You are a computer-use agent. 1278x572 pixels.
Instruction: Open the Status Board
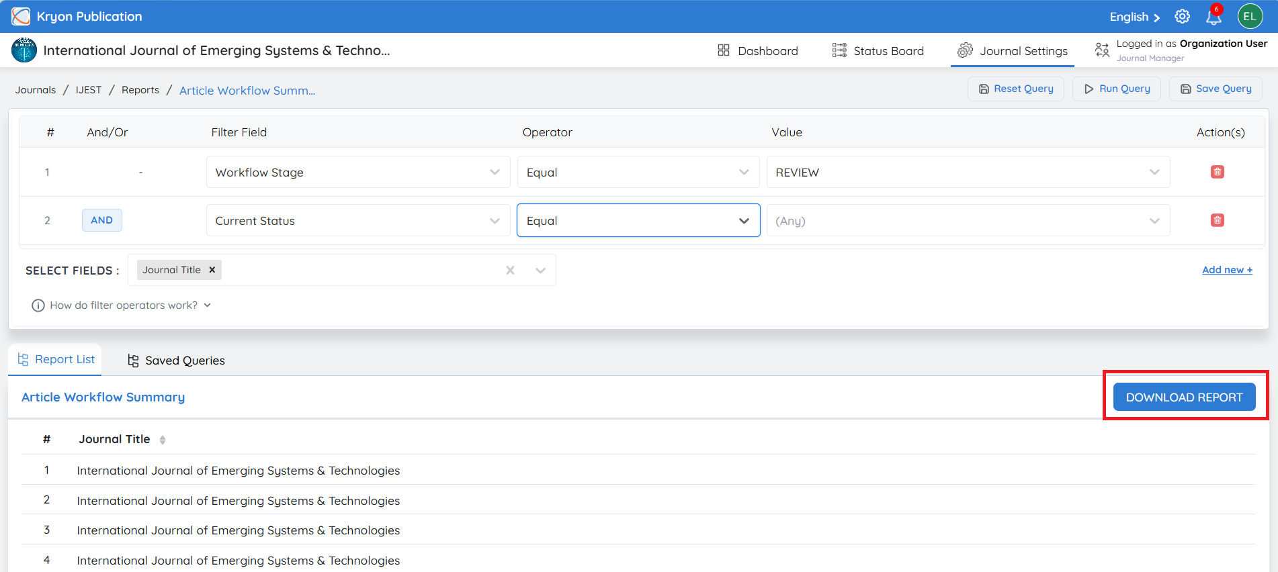pyautogui.click(x=878, y=50)
